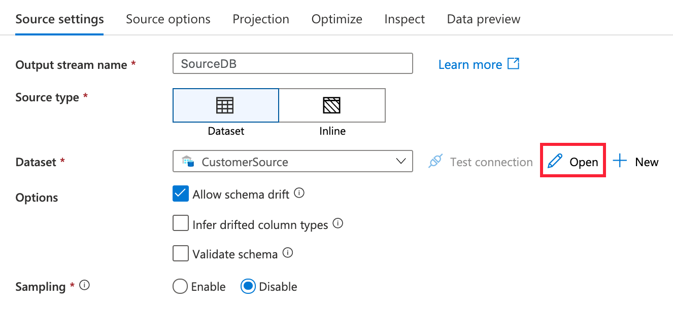
Task: Click info icon beside Infer drifted column types
Action: [338, 223]
